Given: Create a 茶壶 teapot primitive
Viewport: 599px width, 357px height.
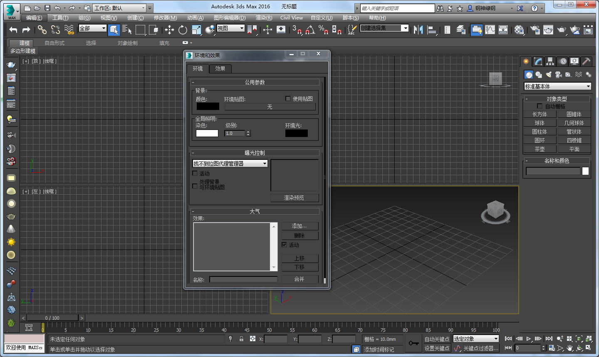Looking at the screenshot, I should [x=540, y=149].
